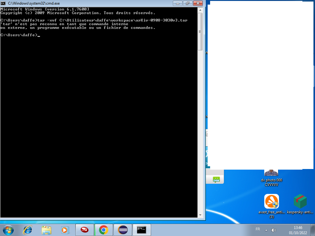Launch Internet Explorer from the taskbar

[27, 230]
